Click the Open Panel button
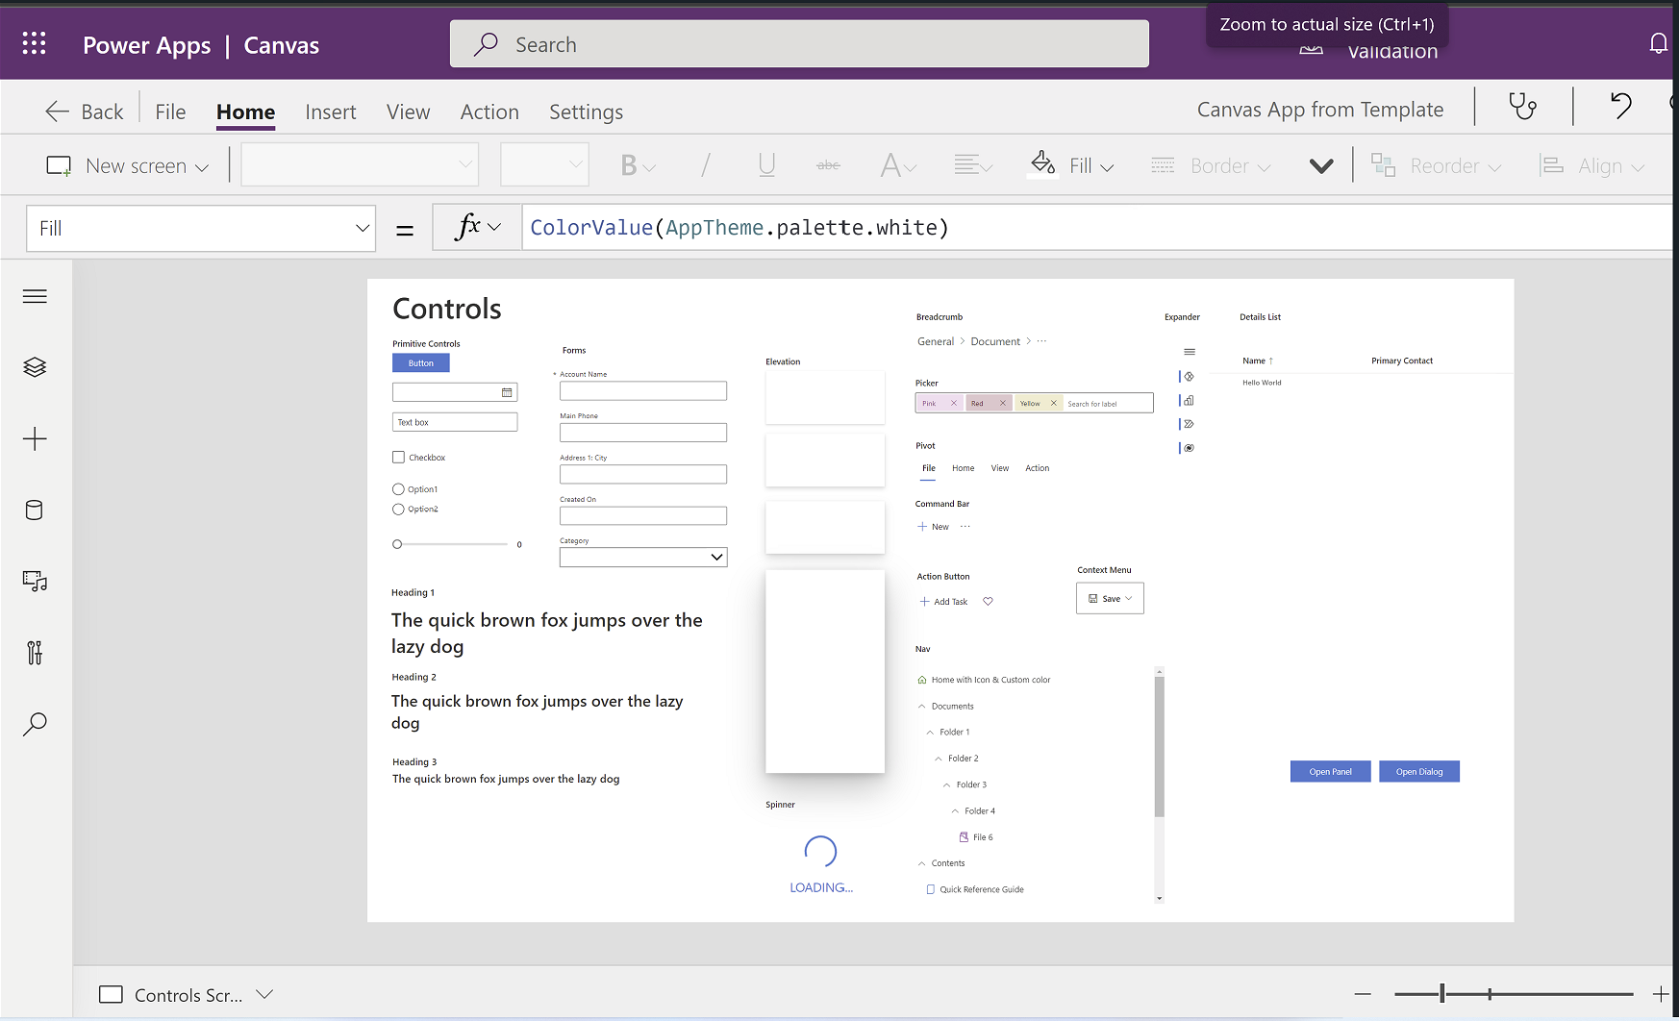 (1330, 772)
